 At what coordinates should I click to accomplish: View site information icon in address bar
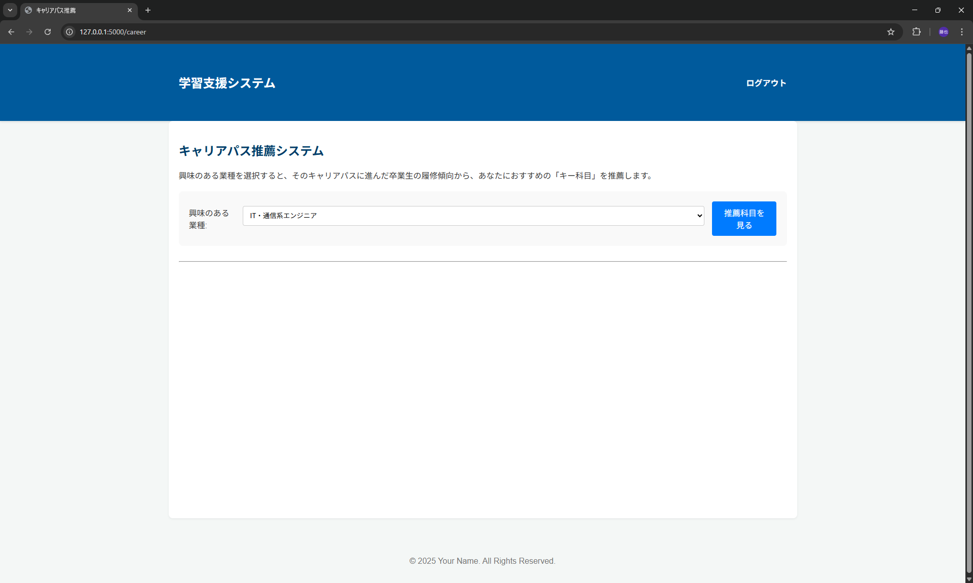[70, 32]
